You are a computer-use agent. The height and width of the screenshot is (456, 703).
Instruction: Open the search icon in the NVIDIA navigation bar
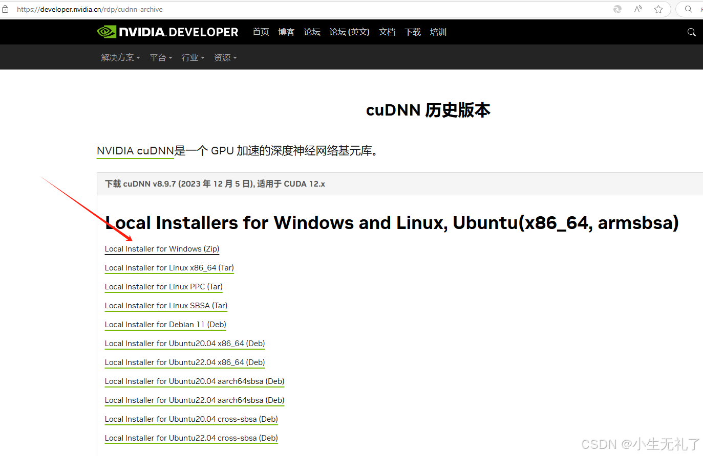pos(691,32)
